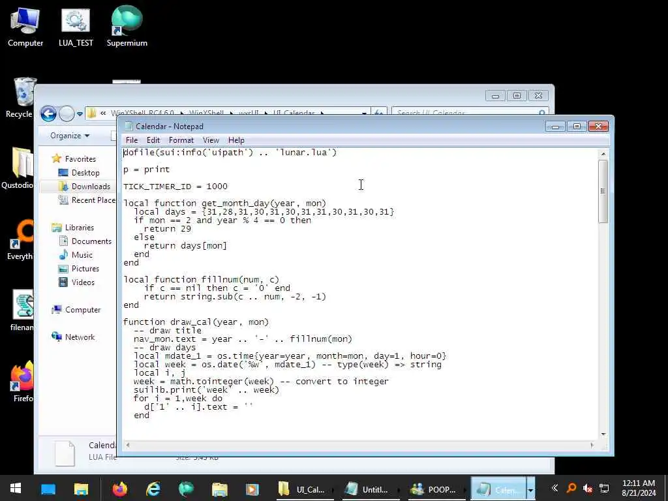Select Downloads in Explorer navigation pane

(90, 186)
